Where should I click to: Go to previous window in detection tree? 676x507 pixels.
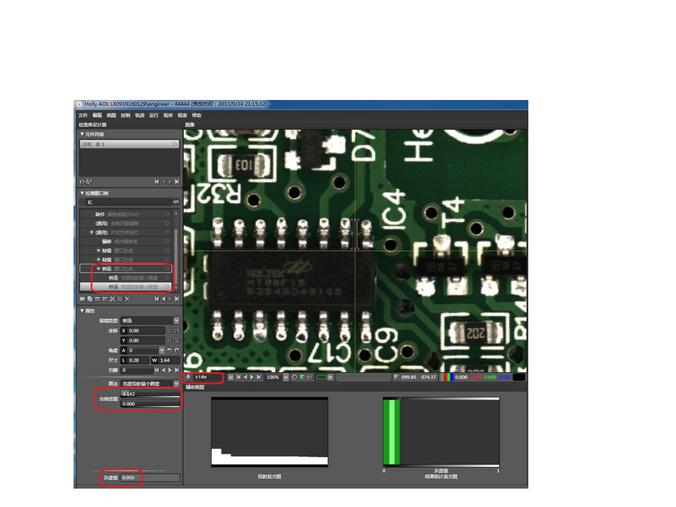click(164, 299)
